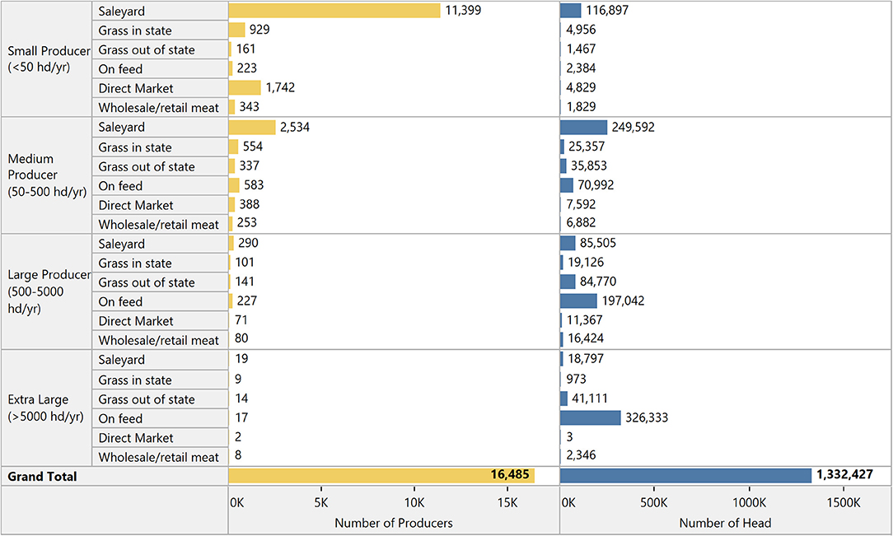
Task: Select the Large Producer (500-5000 hd/yr) group label
Action: [49, 291]
